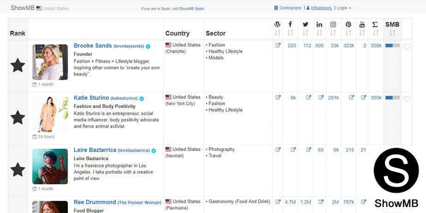Screen dimensions: 426x213
Task: Open Brooke Sands' profile name link
Action: (x=93, y=46)
